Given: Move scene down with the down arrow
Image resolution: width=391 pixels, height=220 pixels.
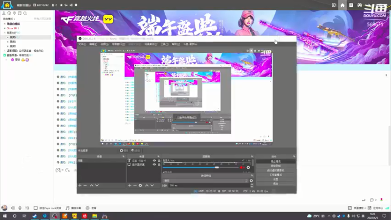Looking at the screenshot, I should 97,185.
